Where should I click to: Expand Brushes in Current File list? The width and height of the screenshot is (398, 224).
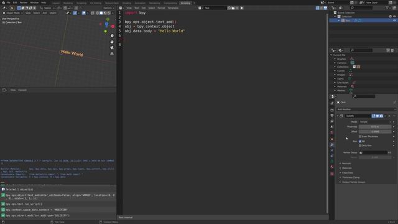[x=335, y=59]
